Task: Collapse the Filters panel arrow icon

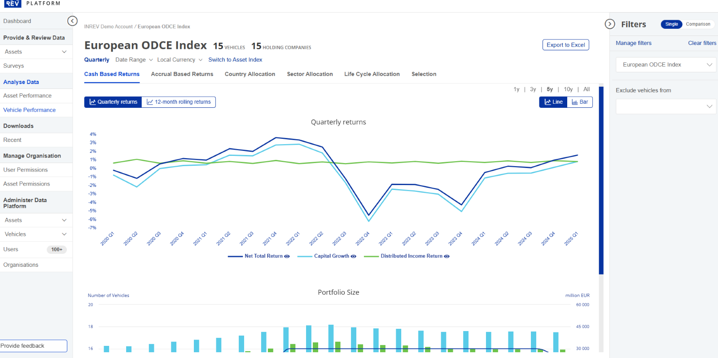Action: (x=609, y=24)
